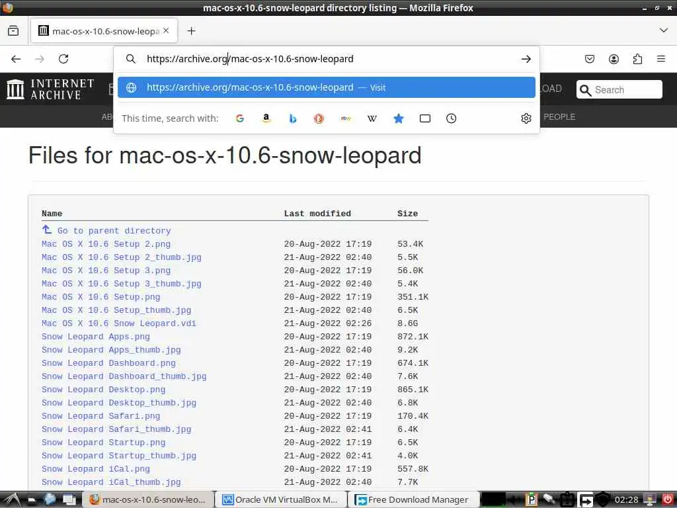
Task: Download Mac OS X 10.6 Snow Leopard.vdi
Action: pyautogui.click(x=119, y=323)
